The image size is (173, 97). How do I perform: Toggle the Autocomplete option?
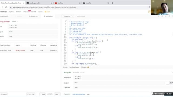tap(80, 16)
